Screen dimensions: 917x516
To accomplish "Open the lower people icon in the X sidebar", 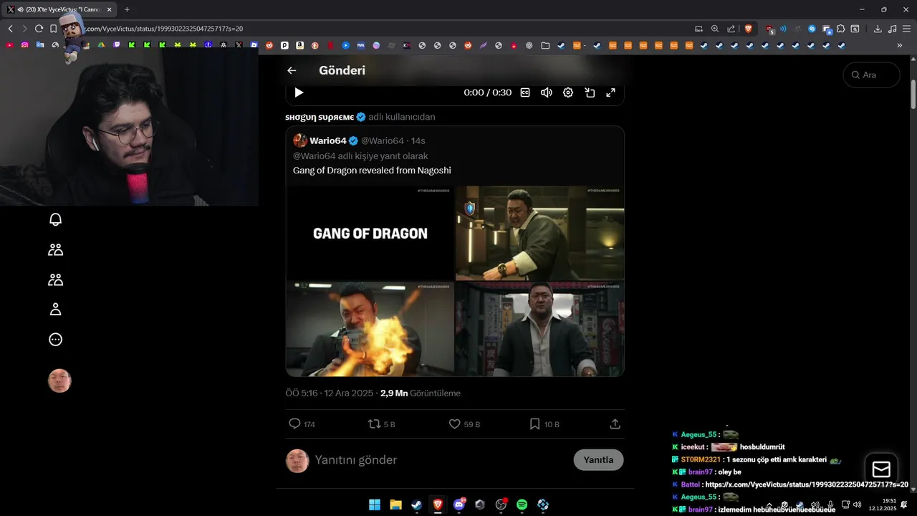I will coord(55,279).
